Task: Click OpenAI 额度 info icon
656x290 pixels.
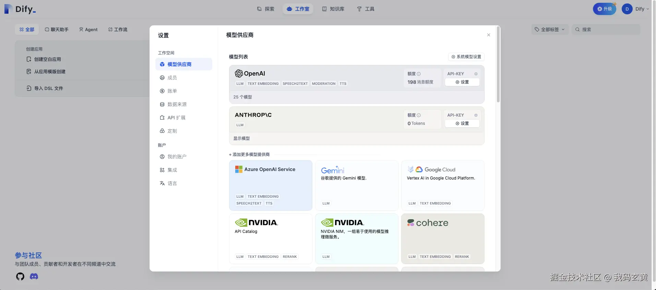Action: [x=419, y=74]
